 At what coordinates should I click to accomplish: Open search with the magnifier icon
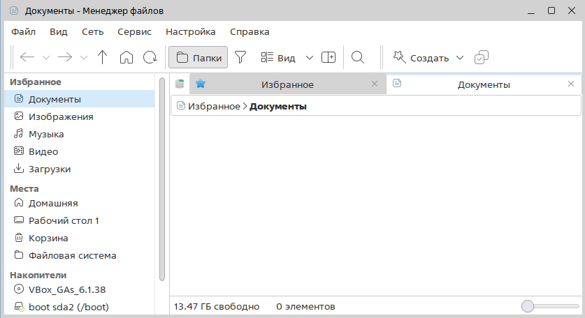[x=358, y=57]
